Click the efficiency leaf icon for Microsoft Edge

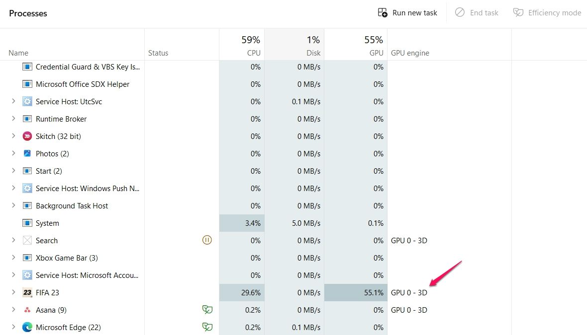207,327
